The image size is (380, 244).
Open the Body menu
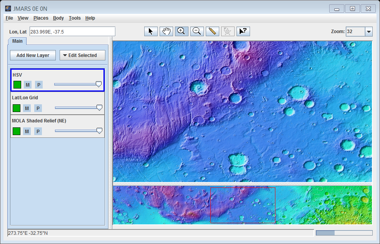point(58,18)
